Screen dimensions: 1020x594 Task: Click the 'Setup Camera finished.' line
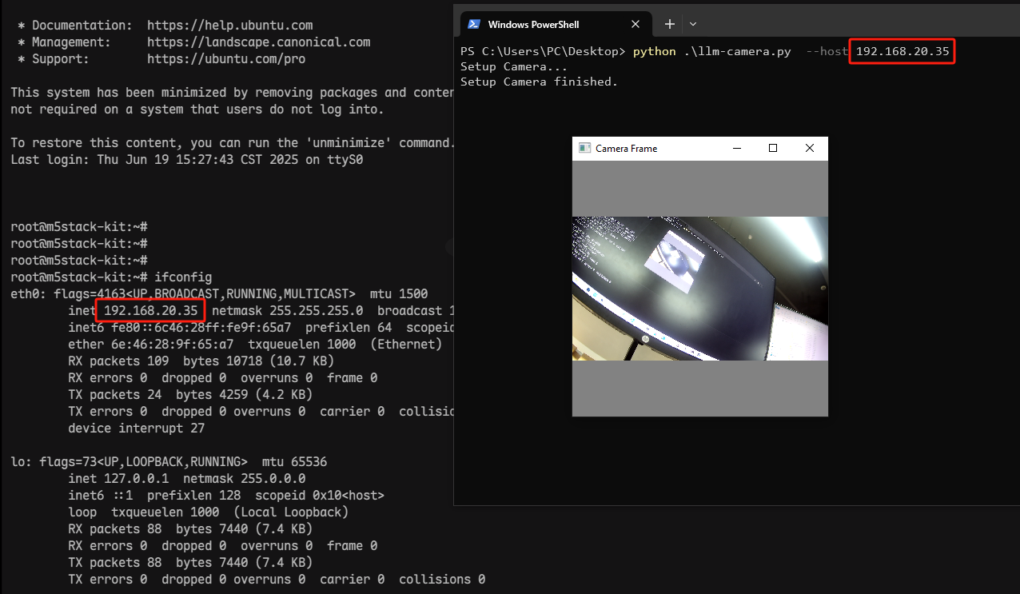point(540,82)
